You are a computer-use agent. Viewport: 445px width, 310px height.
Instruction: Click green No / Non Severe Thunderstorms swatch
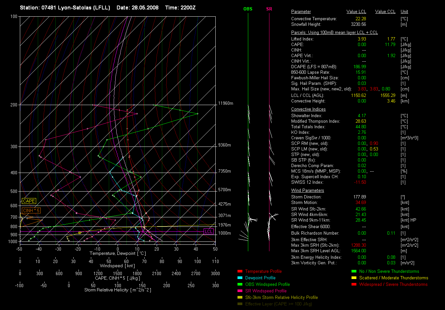click(354, 271)
